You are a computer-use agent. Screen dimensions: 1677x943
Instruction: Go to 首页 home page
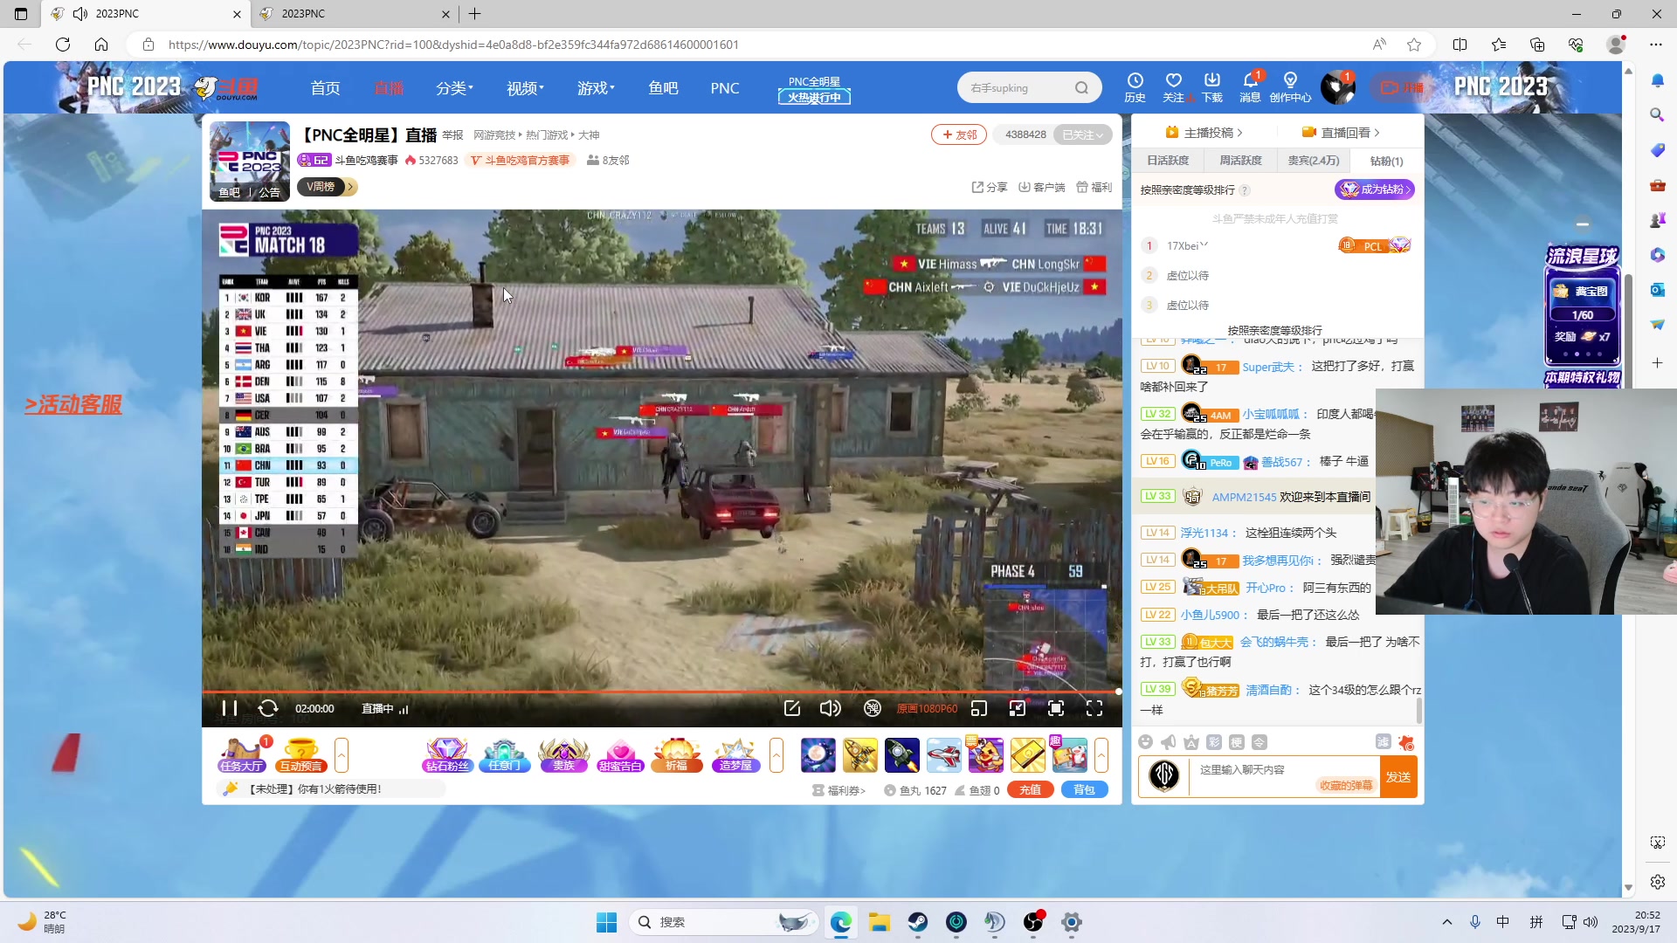click(x=325, y=88)
